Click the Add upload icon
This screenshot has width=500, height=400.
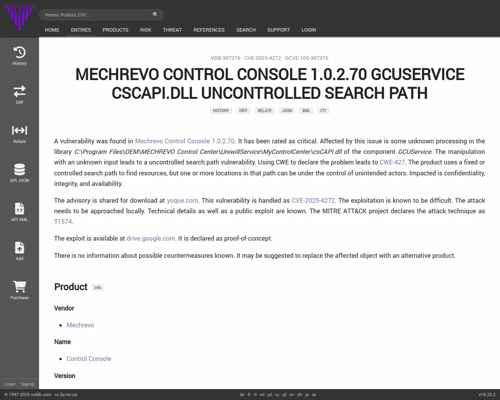coord(20,248)
